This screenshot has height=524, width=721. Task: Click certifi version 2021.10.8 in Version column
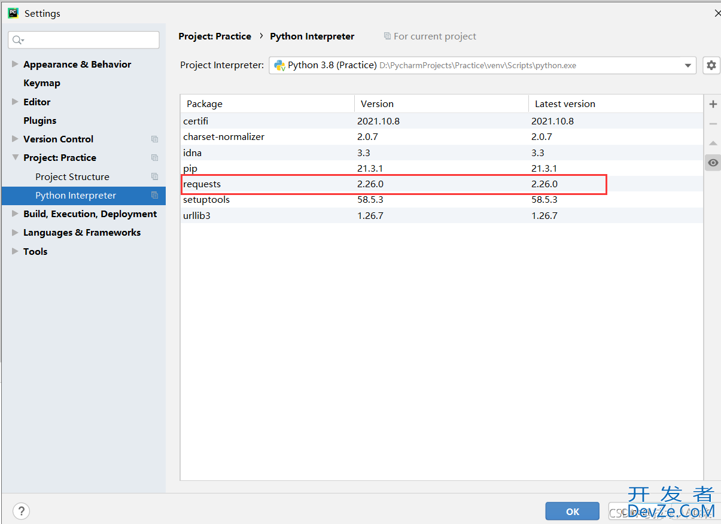[378, 121]
